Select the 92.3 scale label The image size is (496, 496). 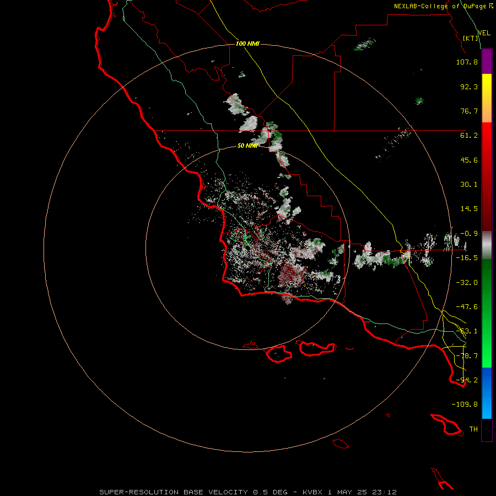(x=469, y=87)
